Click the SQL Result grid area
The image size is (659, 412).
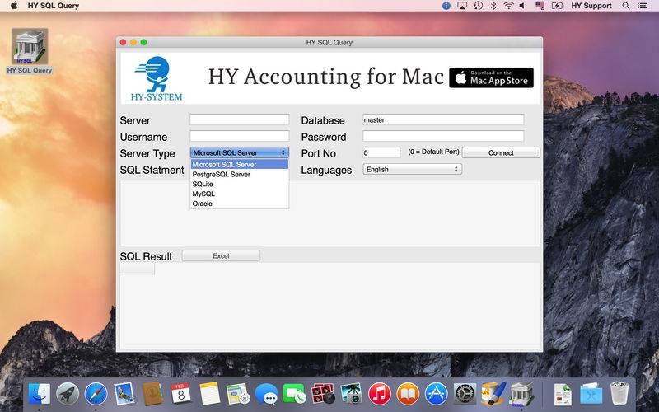(330, 306)
